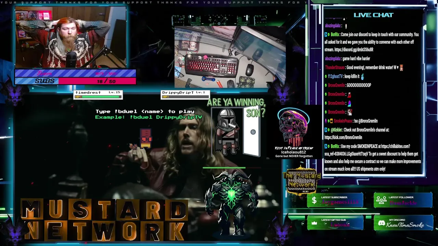The image size is (438, 246).
Task: Click the '!so @BronxGremlin' command message
Action: coord(366,121)
